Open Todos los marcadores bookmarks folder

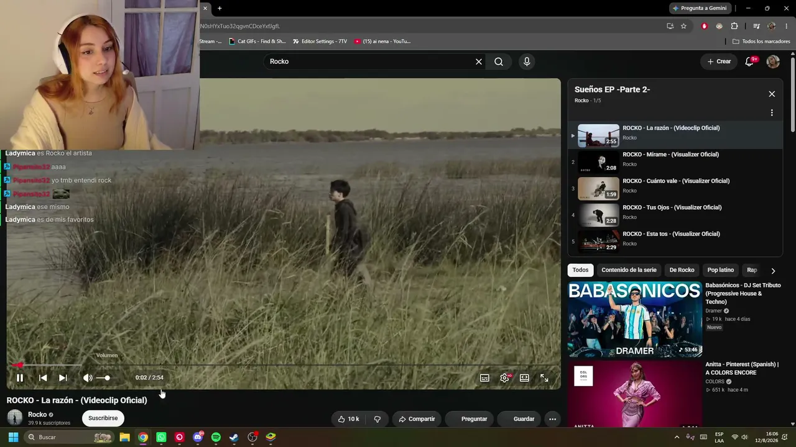pos(761,42)
